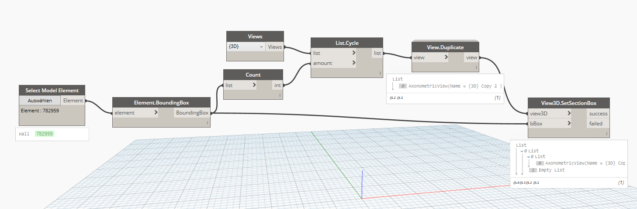Click the 'Empty List' entry
The width and height of the screenshot is (637, 209).
coord(551,170)
